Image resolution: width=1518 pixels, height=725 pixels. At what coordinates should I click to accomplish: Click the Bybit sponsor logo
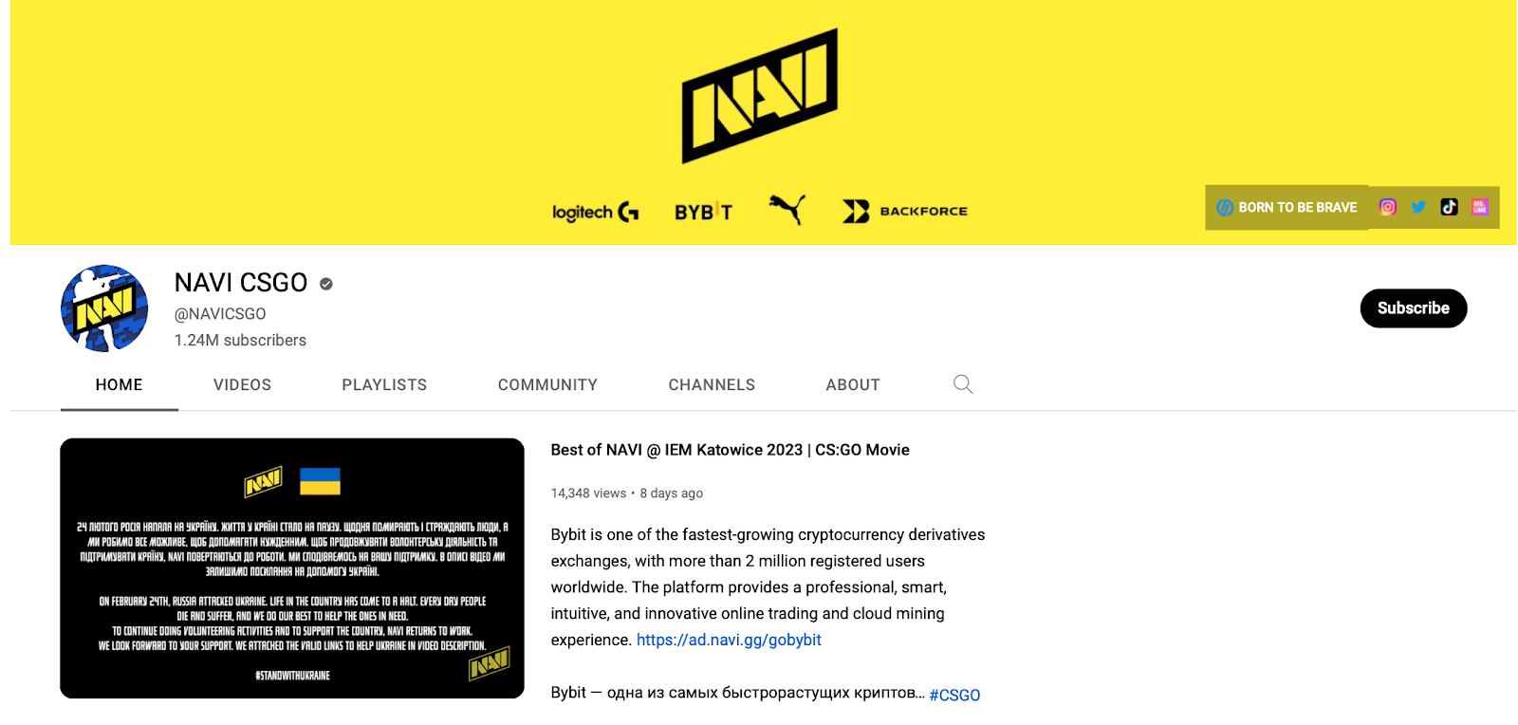click(703, 212)
